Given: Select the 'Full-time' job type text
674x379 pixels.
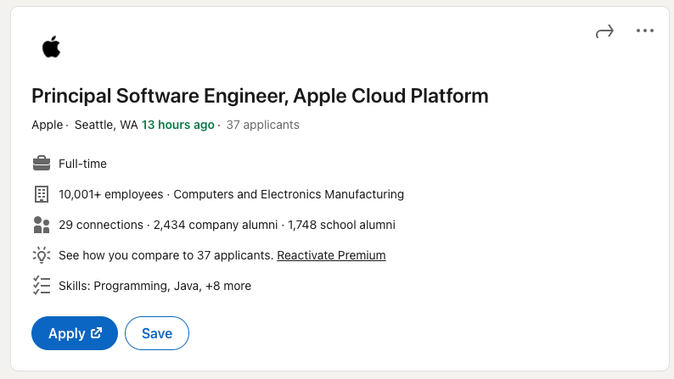Looking at the screenshot, I should tap(82, 164).
